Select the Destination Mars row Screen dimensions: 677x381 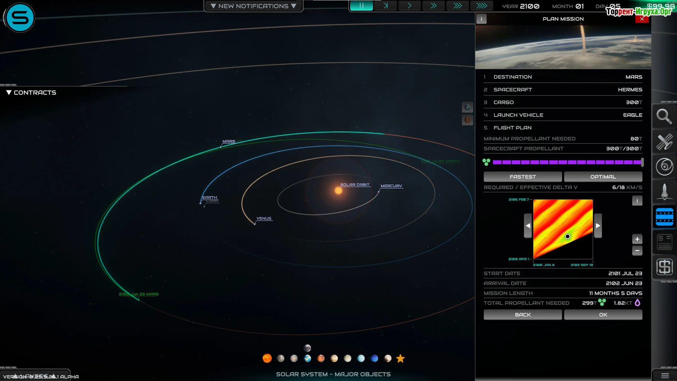[563, 77]
